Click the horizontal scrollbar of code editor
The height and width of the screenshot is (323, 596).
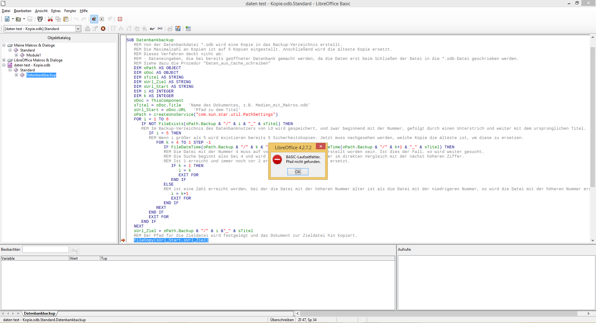[438, 314]
